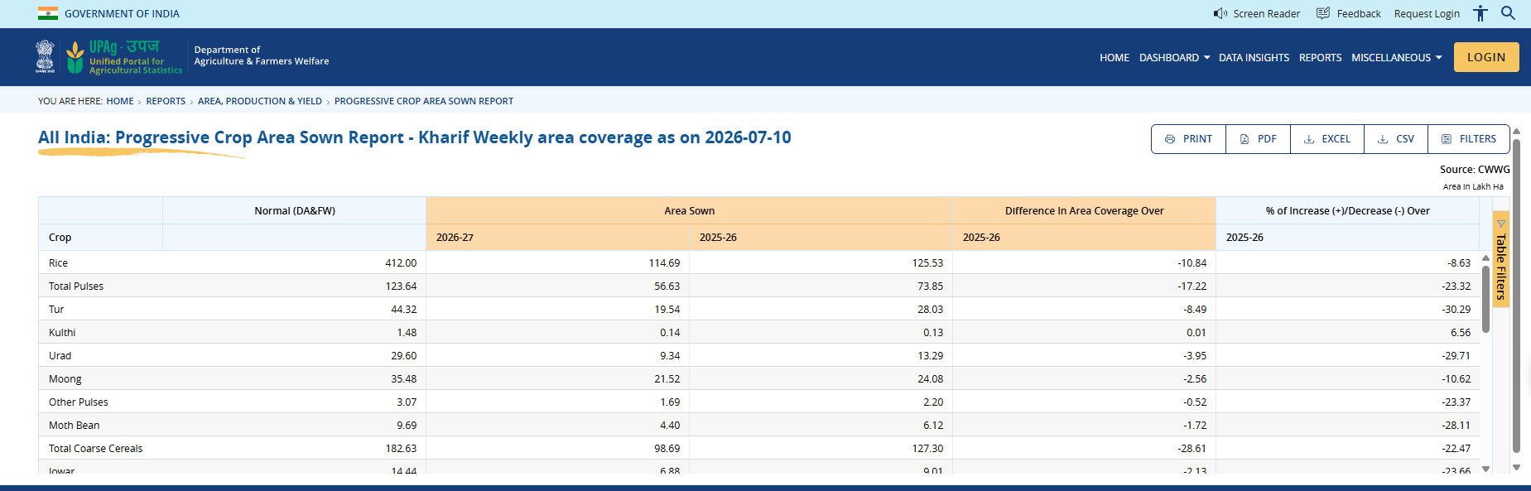Screen dimensions: 1531x491
Task: Download the report as PDF
Action: (x=1258, y=139)
